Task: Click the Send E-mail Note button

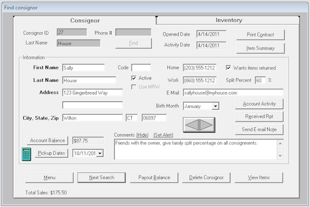Action: pos(259,129)
